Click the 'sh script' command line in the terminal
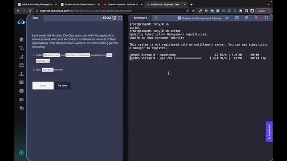 point(155,31)
